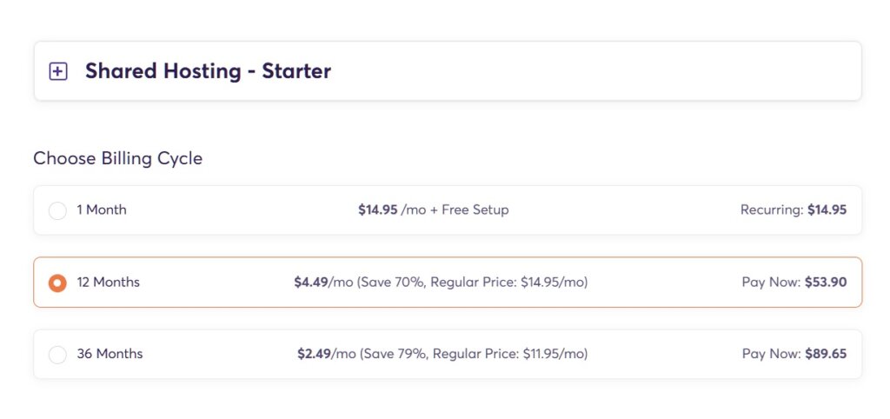Click "Regular Price: $11.95/mo" text
Screen dimensions: 890x419
click(510, 354)
